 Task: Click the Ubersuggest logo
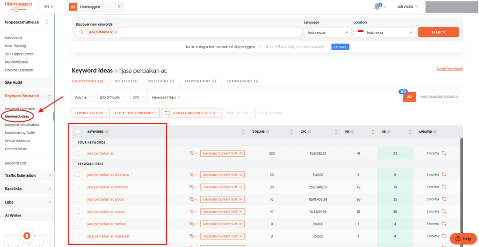pyautogui.click(x=18, y=6)
